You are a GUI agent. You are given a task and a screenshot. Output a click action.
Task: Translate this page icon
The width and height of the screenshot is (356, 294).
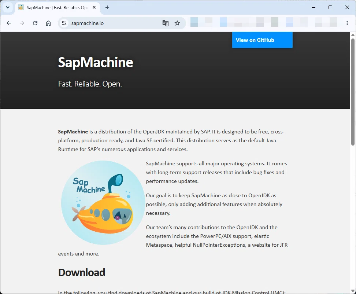click(165, 23)
